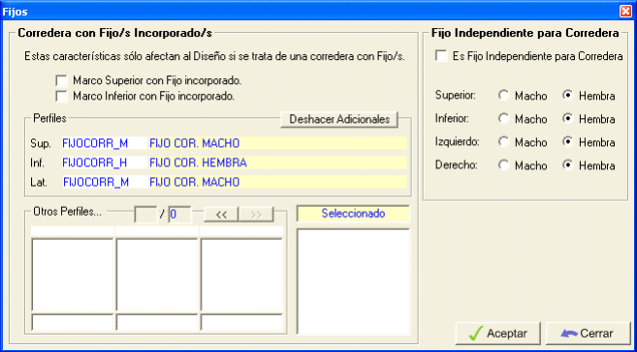637x352 pixels.
Task: Click the Seleccionado label field
Action: click(353, 214)
